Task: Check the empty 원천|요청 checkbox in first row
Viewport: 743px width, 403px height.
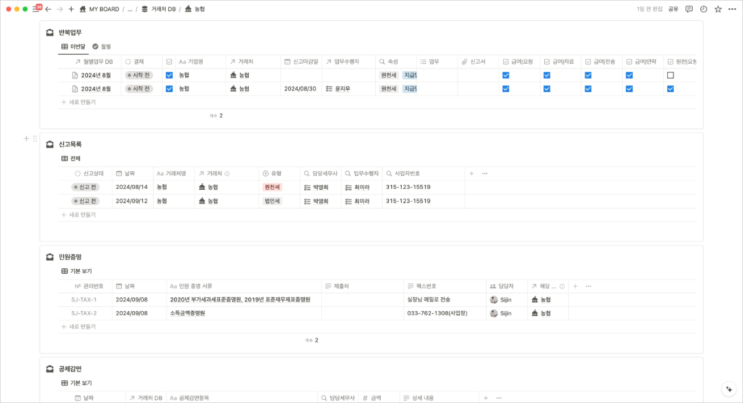Action: click(x=670, y=75)
